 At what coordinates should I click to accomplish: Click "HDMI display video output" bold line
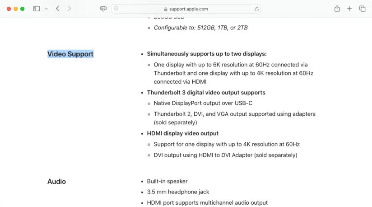tap(183, 133)
